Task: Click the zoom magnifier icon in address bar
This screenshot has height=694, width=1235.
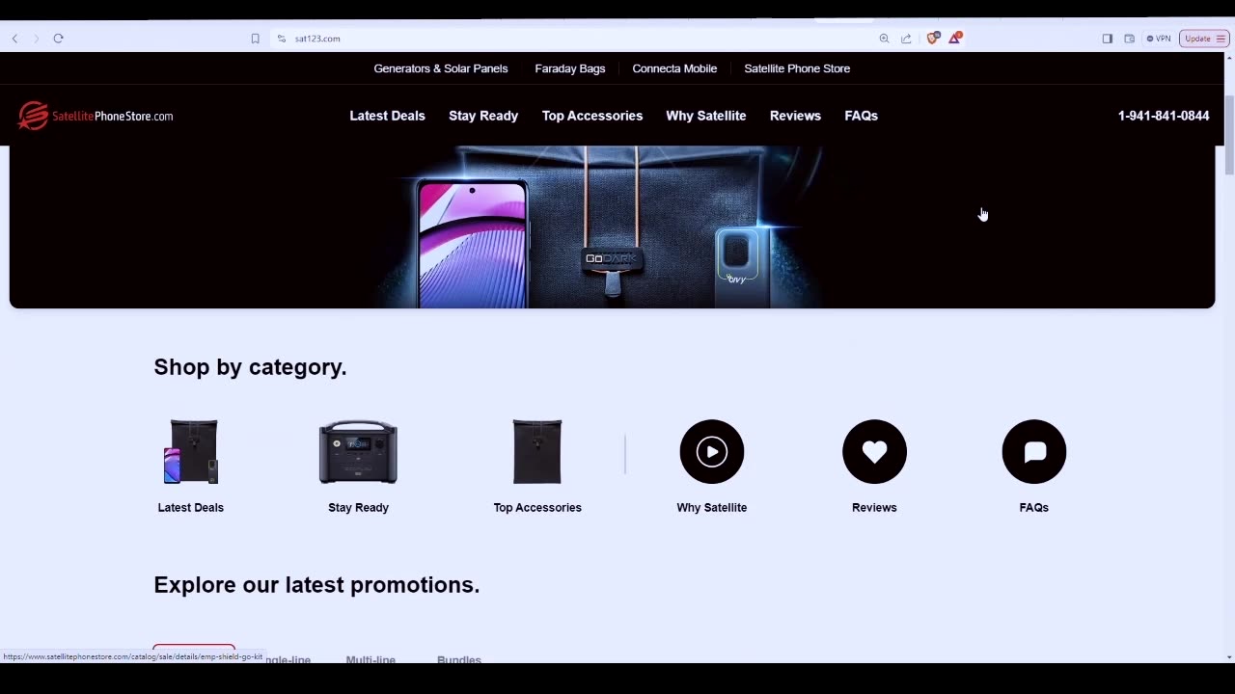Action: click(x=884, y=39)
